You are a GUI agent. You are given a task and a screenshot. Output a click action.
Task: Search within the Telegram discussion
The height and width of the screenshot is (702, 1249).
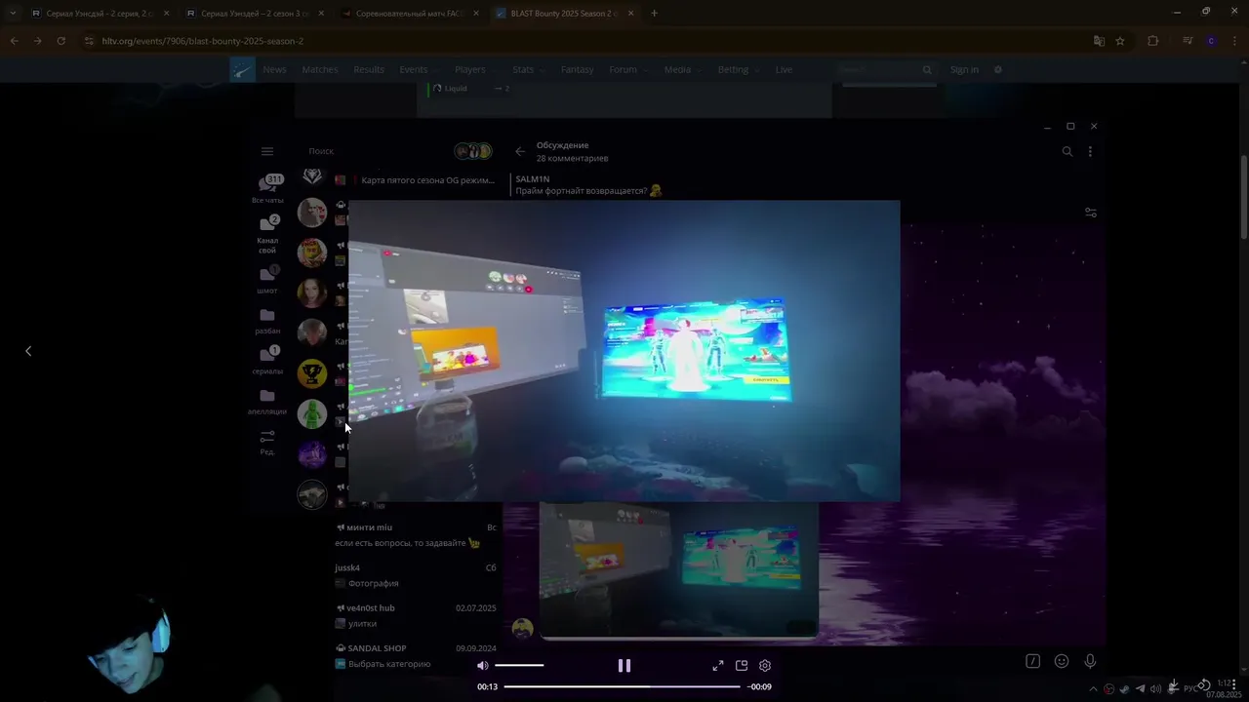(x=1067, y=151)
